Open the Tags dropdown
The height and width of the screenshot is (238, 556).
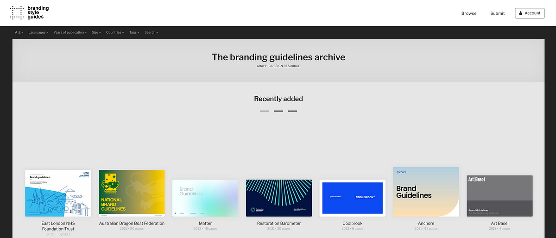[134, 32]
